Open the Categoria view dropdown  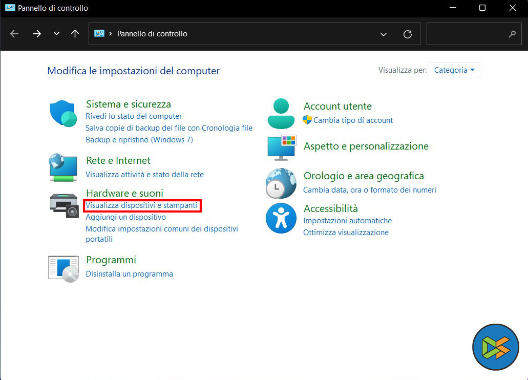(x=454, y=70)
